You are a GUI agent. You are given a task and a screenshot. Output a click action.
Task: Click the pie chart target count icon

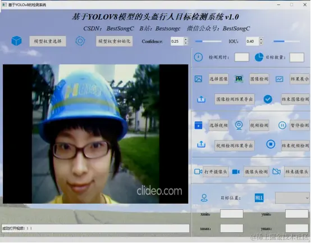(x=259, y=57)
